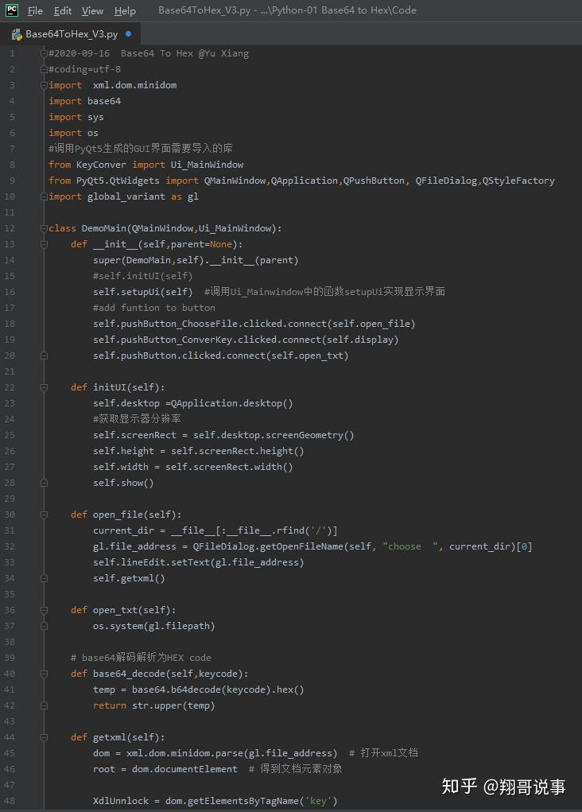Collapse the header comment fold marker on line 1
The height and width of the screenshot is (812, 582).
[44, 53]
